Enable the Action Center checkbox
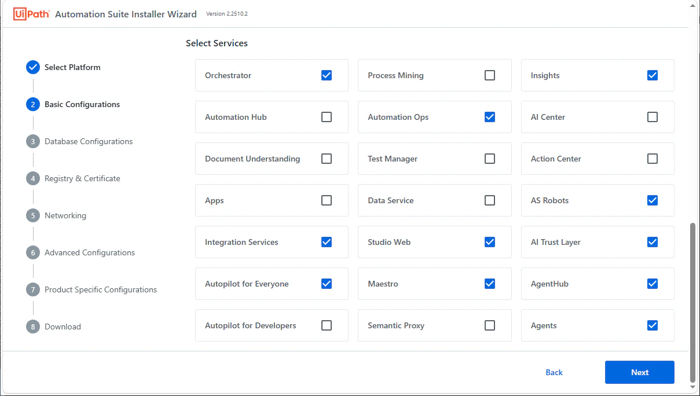This screenshot has width=700, height=396. click(x=653, y=159)
